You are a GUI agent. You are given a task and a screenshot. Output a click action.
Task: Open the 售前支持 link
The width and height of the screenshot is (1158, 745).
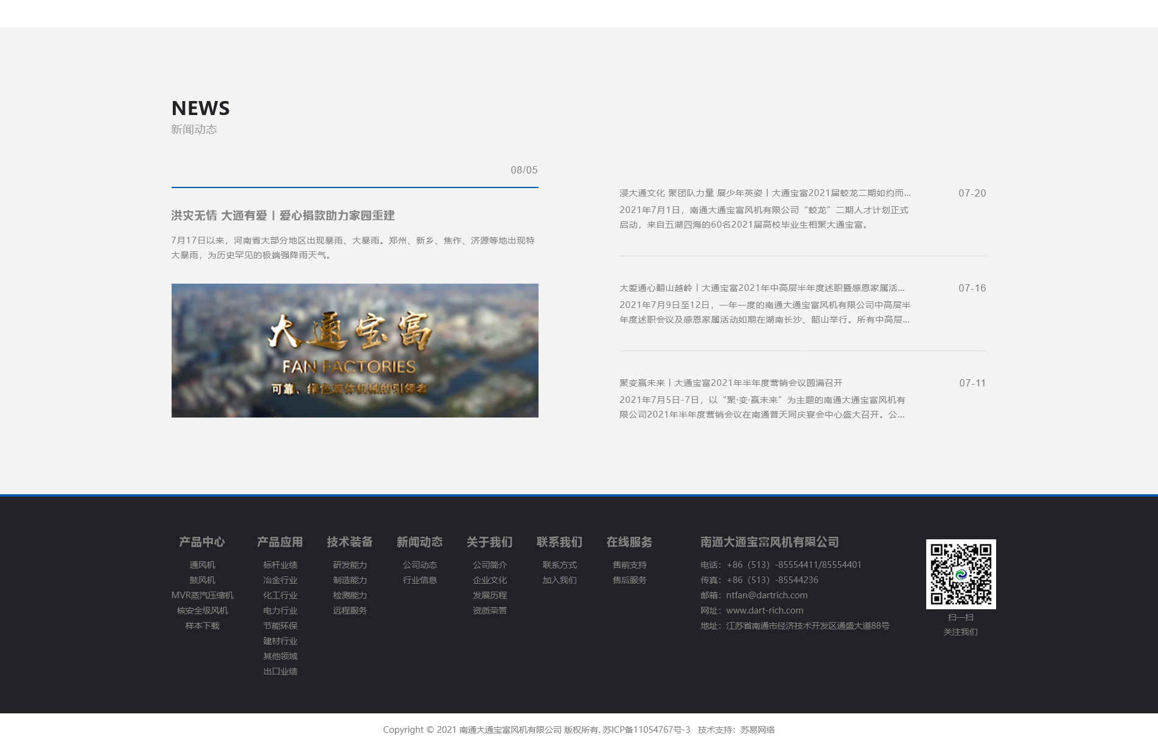pyautogui.click(x=630, y=565)
